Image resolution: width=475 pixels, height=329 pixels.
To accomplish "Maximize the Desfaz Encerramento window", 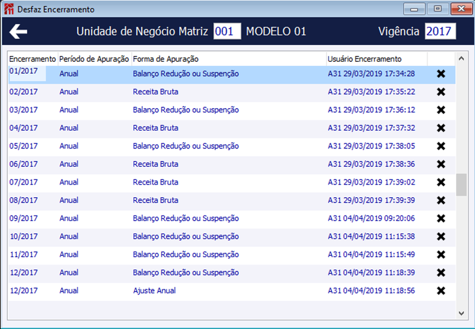I will (x=438, y=9).
